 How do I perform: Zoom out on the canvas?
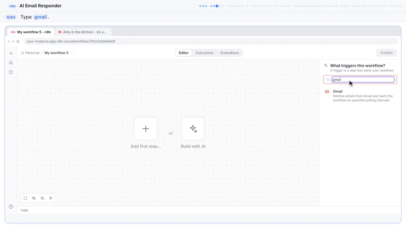point(42,198)
